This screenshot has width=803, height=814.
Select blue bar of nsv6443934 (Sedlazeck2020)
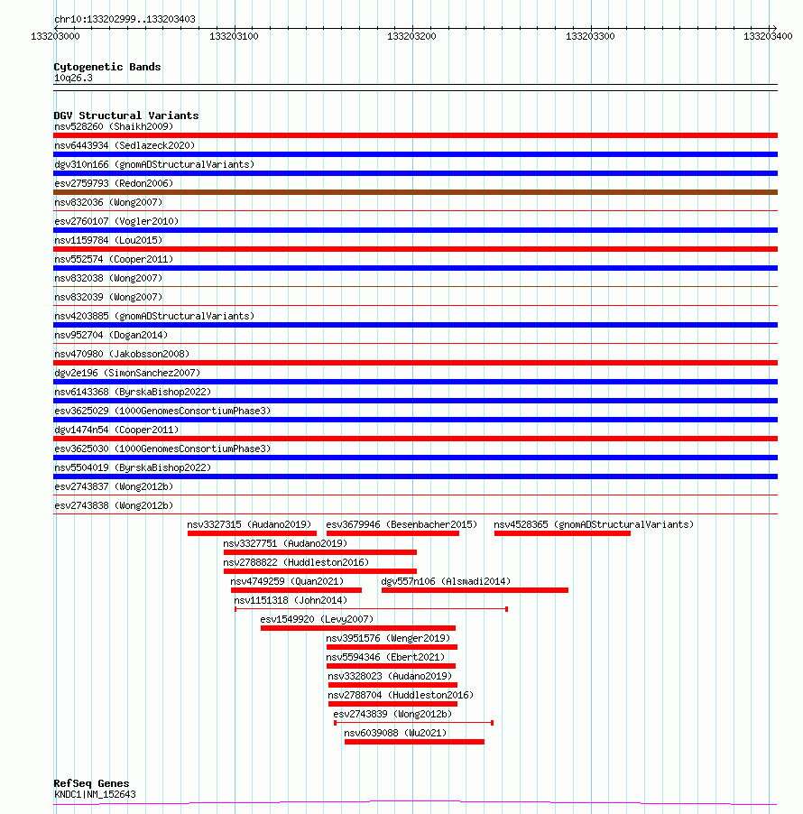click(x=415, y=154)
